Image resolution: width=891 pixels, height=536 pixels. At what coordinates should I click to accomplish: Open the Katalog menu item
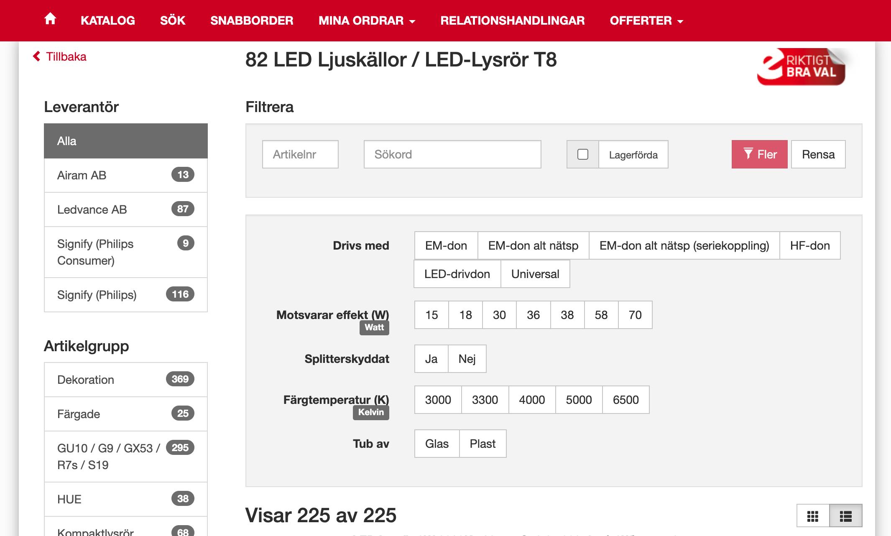(x=107, y=20)
